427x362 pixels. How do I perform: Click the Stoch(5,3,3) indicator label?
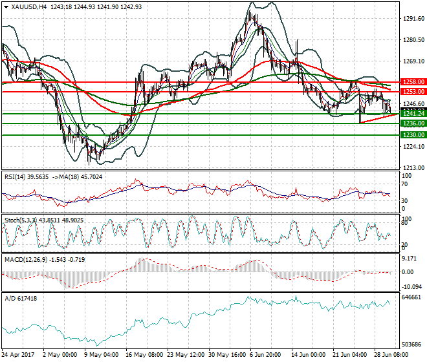click(21, 220)
